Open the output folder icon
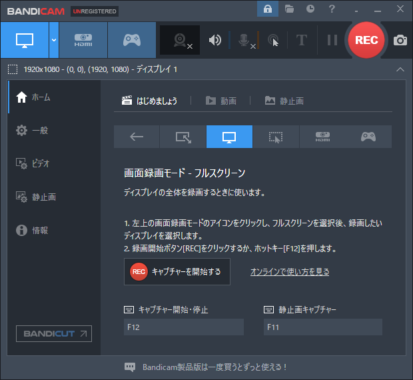This screenshot has width=413, height=380. pyautogui.click(x=289, y=9)
